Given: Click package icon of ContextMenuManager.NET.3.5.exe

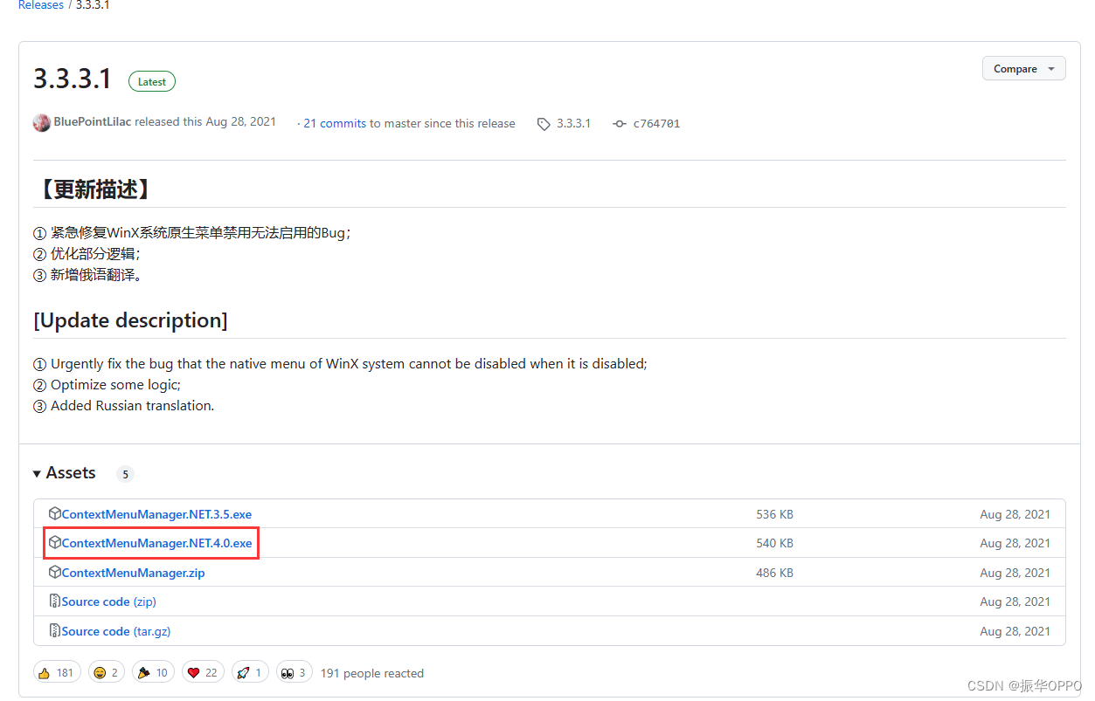Looking at the screenshot, I should tap(55, 514).
